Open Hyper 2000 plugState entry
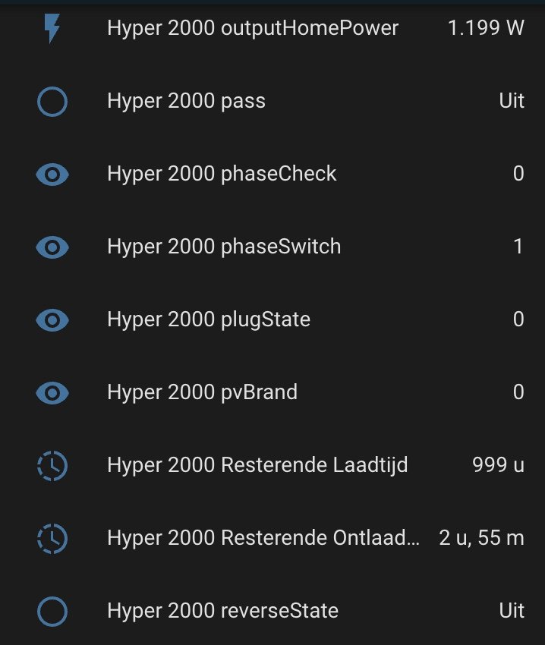 [209, 320]
